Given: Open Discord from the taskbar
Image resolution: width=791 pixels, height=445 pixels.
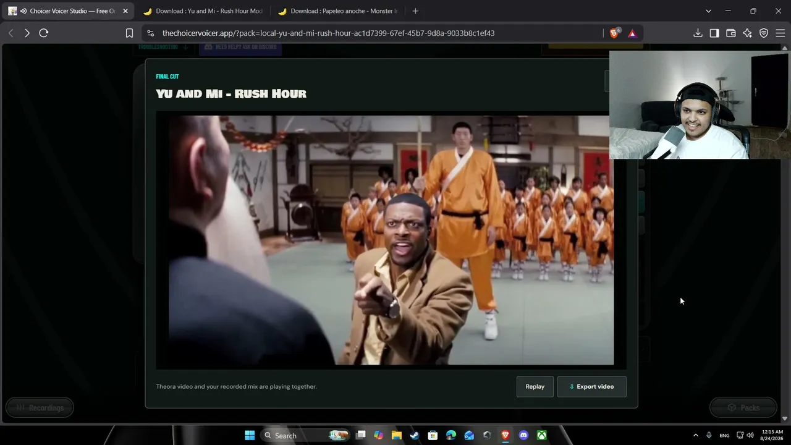Looking at the screenshot, I should point(523,436).
